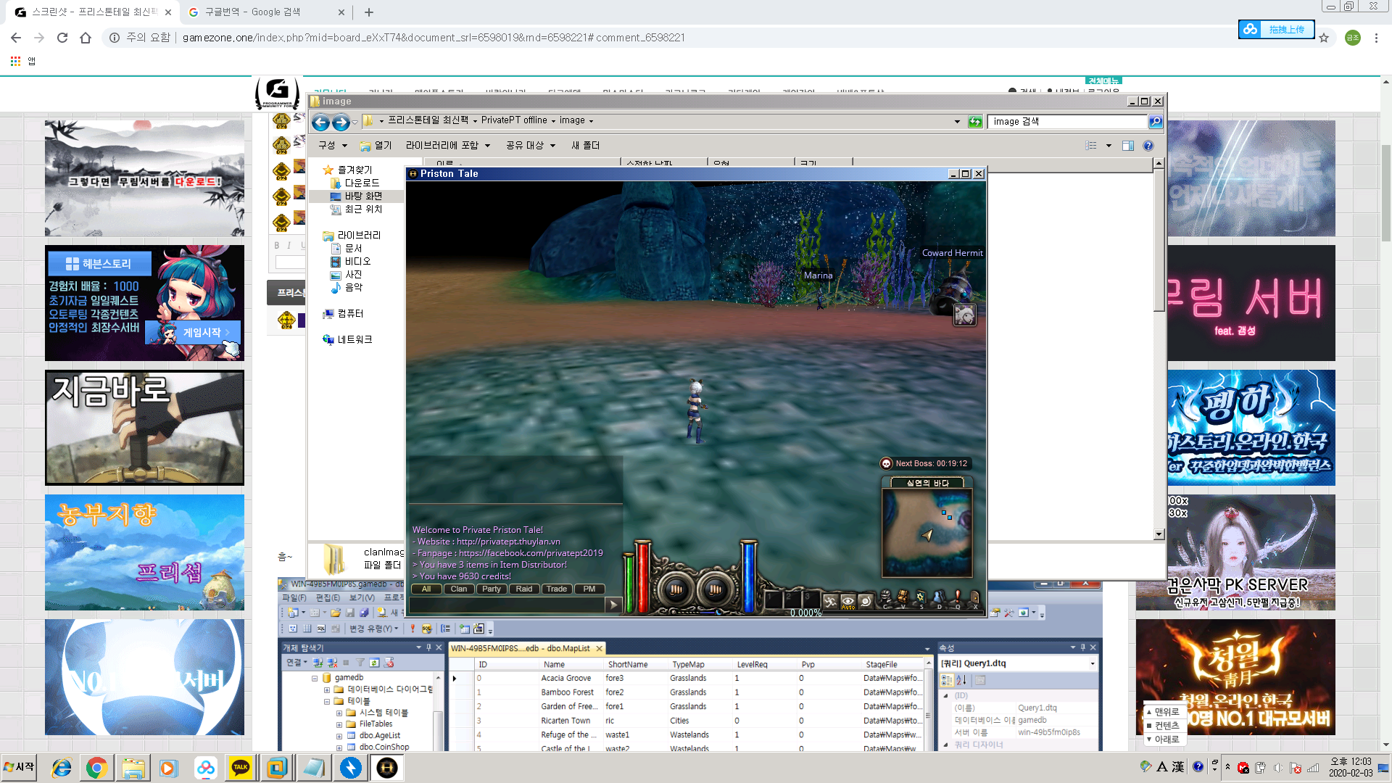The image size is (1392, 783).
Task: Open the 변경 유형(Y) dropdown
Action: coord(373,629)
